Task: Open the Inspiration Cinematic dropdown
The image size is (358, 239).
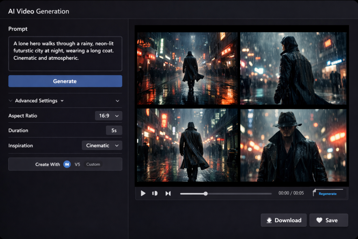Action: [x=102, y=145]
